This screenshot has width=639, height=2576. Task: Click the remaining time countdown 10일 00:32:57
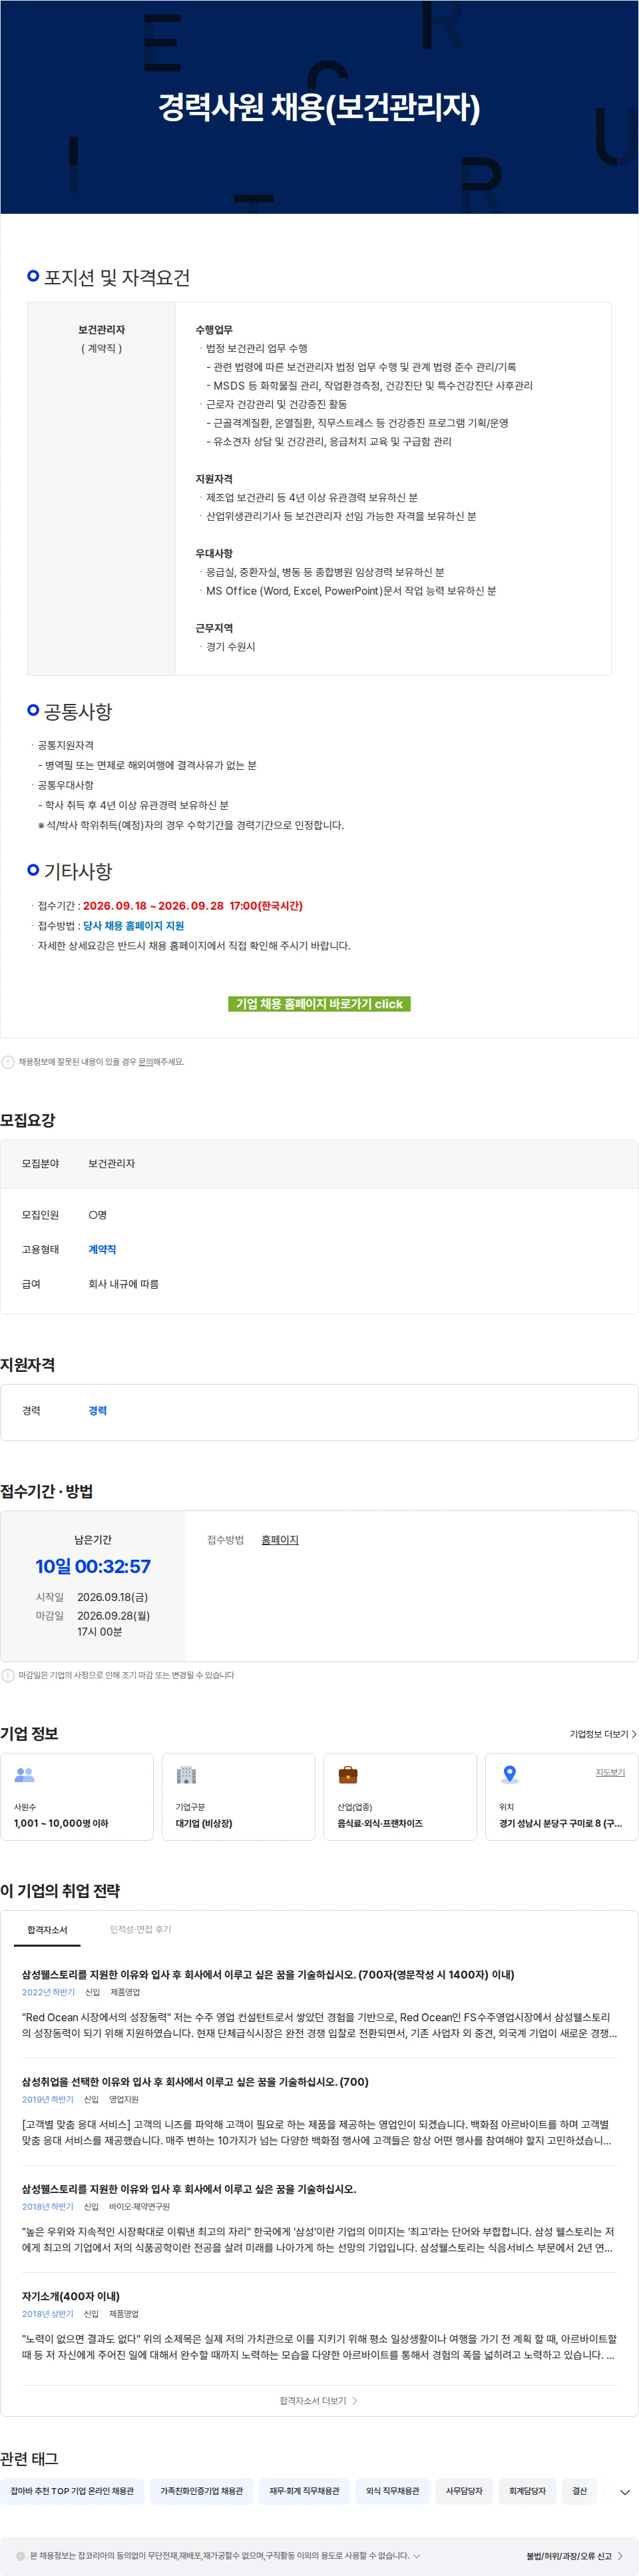click(x=93, y=1567)
